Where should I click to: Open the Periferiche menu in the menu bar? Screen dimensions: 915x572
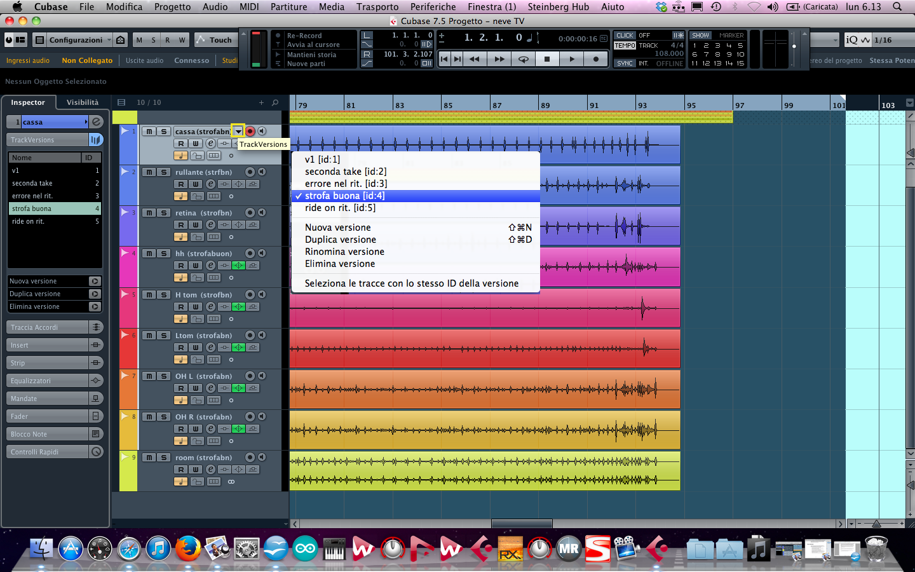click(x=433, y=7)
